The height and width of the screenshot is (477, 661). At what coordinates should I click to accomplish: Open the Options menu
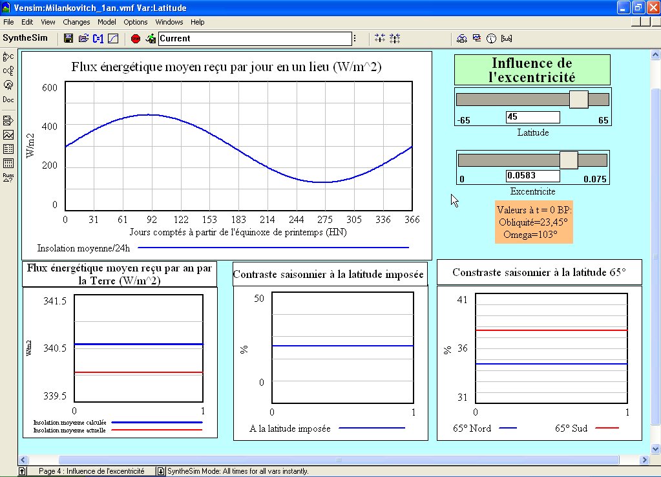136,22
